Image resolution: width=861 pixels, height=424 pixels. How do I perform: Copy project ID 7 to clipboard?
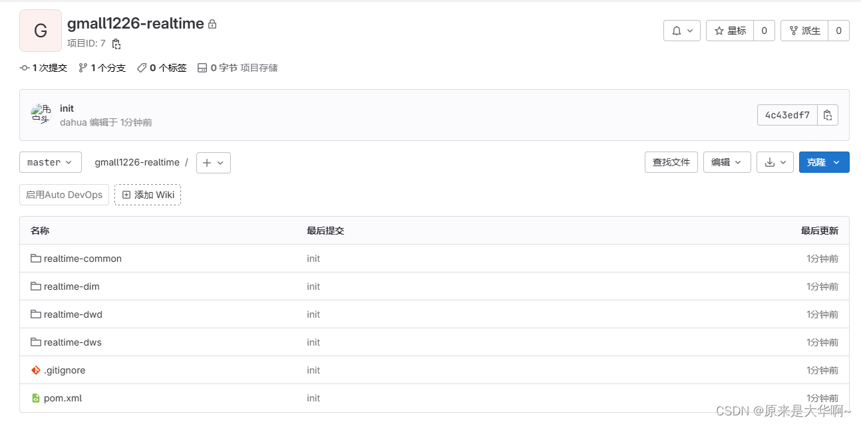[x=115, y=43]
